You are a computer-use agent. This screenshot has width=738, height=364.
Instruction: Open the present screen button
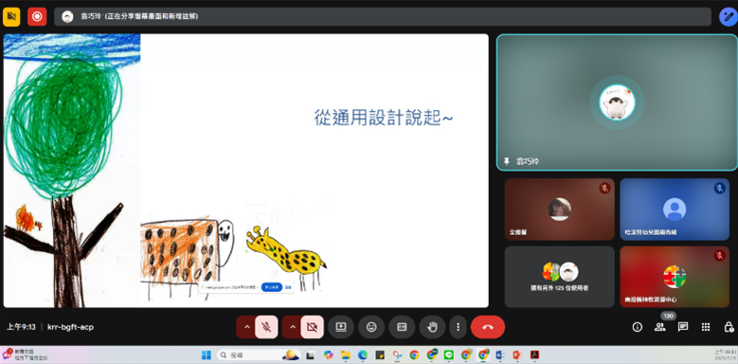point(341,327)
